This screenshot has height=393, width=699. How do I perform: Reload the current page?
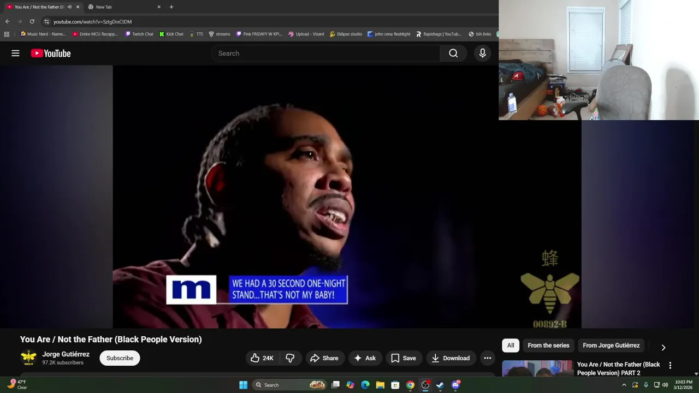(32, 21)
